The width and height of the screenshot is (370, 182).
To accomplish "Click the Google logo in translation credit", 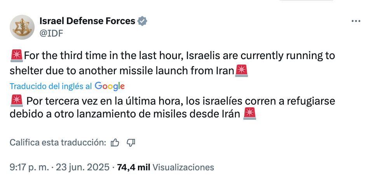I will tap(110, 86).
